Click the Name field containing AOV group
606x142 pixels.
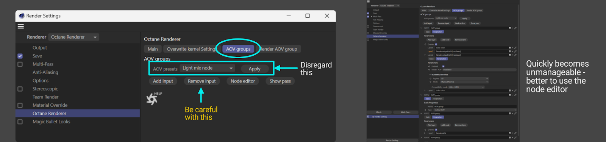[x=475, y=106]
